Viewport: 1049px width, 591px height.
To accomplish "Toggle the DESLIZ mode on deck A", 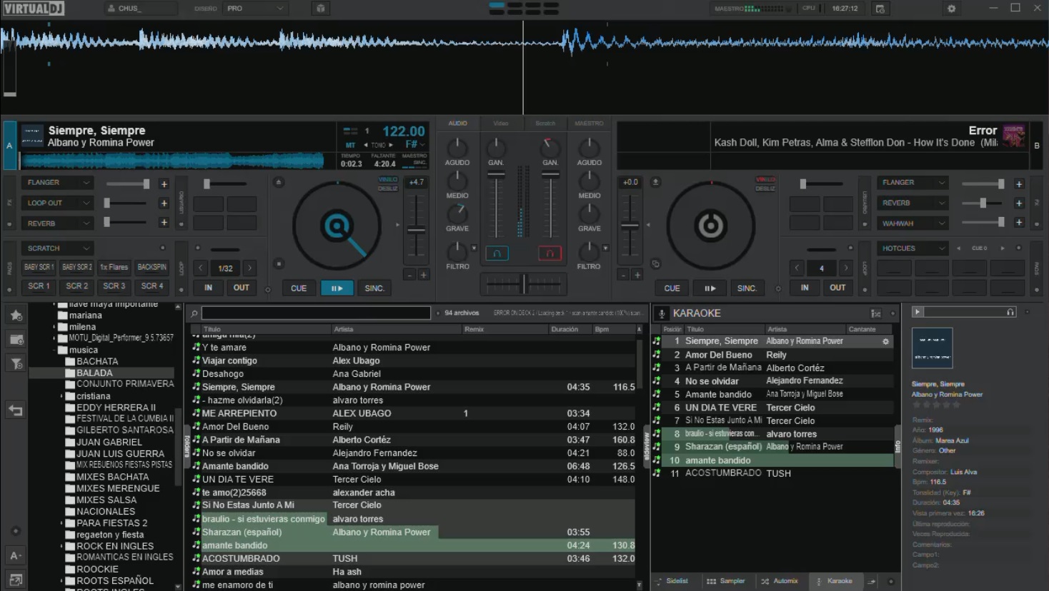I will click(x=388, y=188).
